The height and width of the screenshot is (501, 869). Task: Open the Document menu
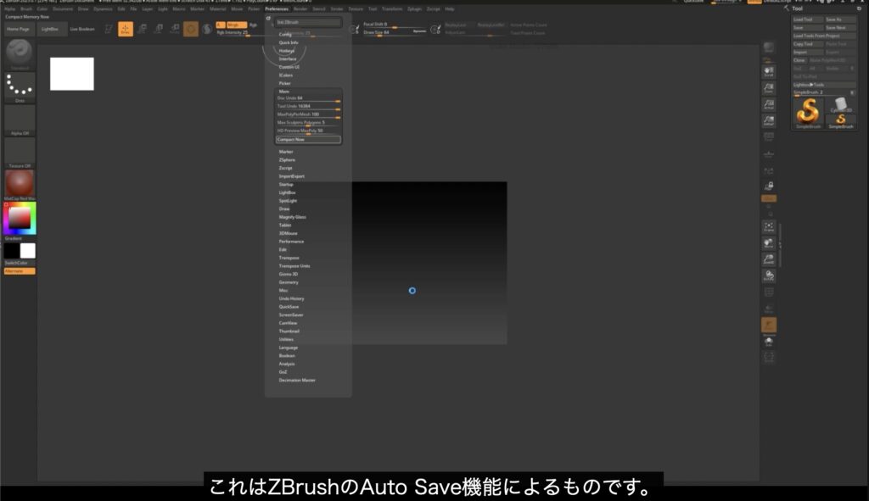point(63,8)
